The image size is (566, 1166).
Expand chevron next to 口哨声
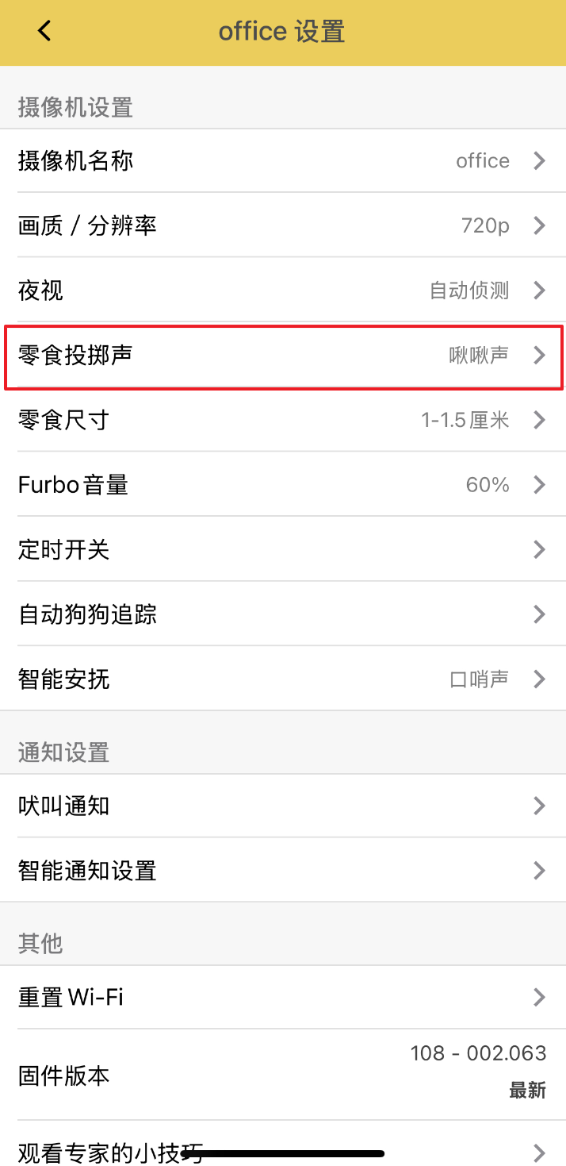coord(540,679)
